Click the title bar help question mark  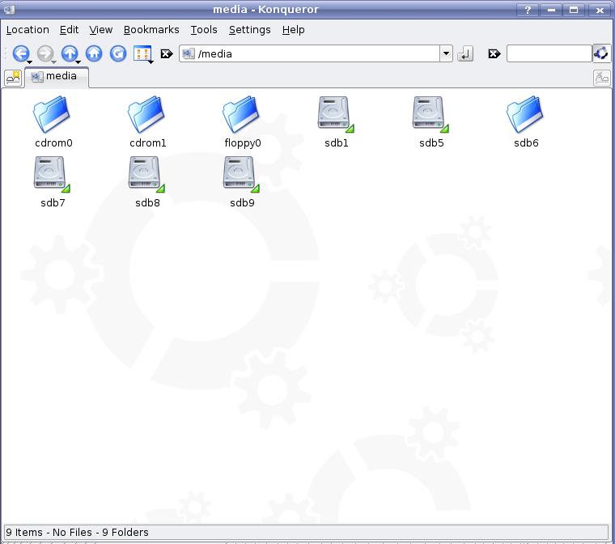pyautogui.click(x=528, y=10)
